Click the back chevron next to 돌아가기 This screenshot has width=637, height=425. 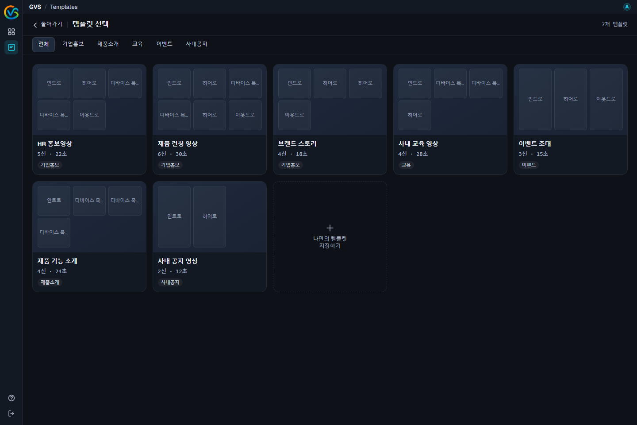(35, 25)
